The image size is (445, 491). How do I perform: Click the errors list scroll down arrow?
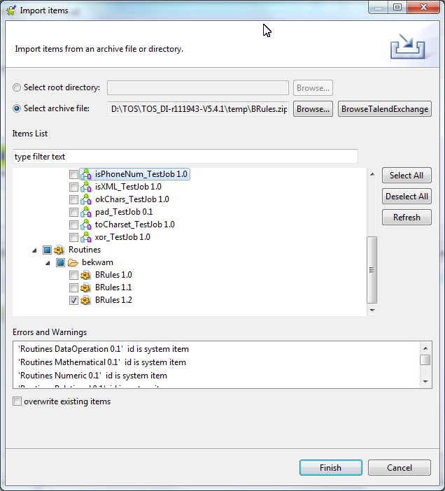[x=425, y=381]
